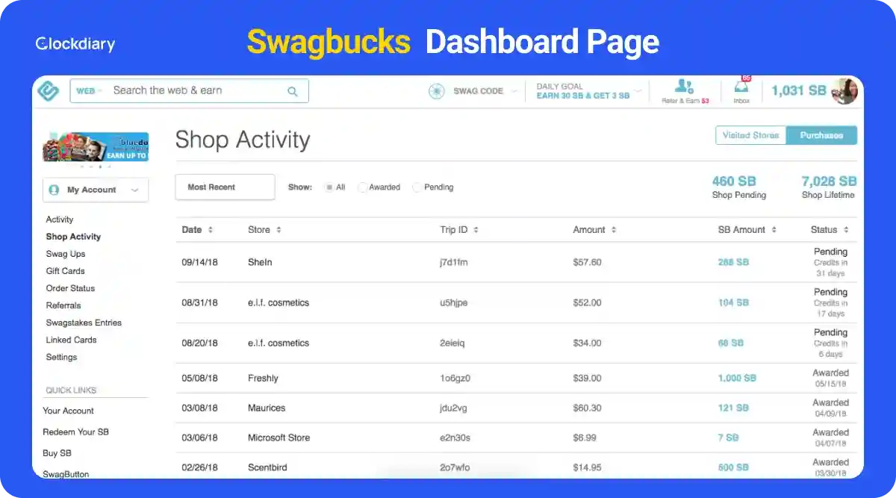Sort by Status column arrows
896x498 pixels.
click(x=846, y=230)
